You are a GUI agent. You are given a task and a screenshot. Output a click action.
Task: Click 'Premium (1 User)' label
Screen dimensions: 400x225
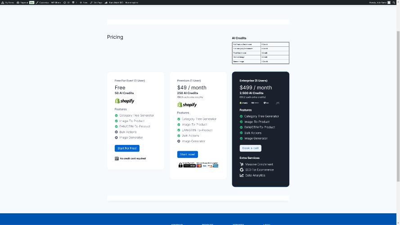[189, 81]
